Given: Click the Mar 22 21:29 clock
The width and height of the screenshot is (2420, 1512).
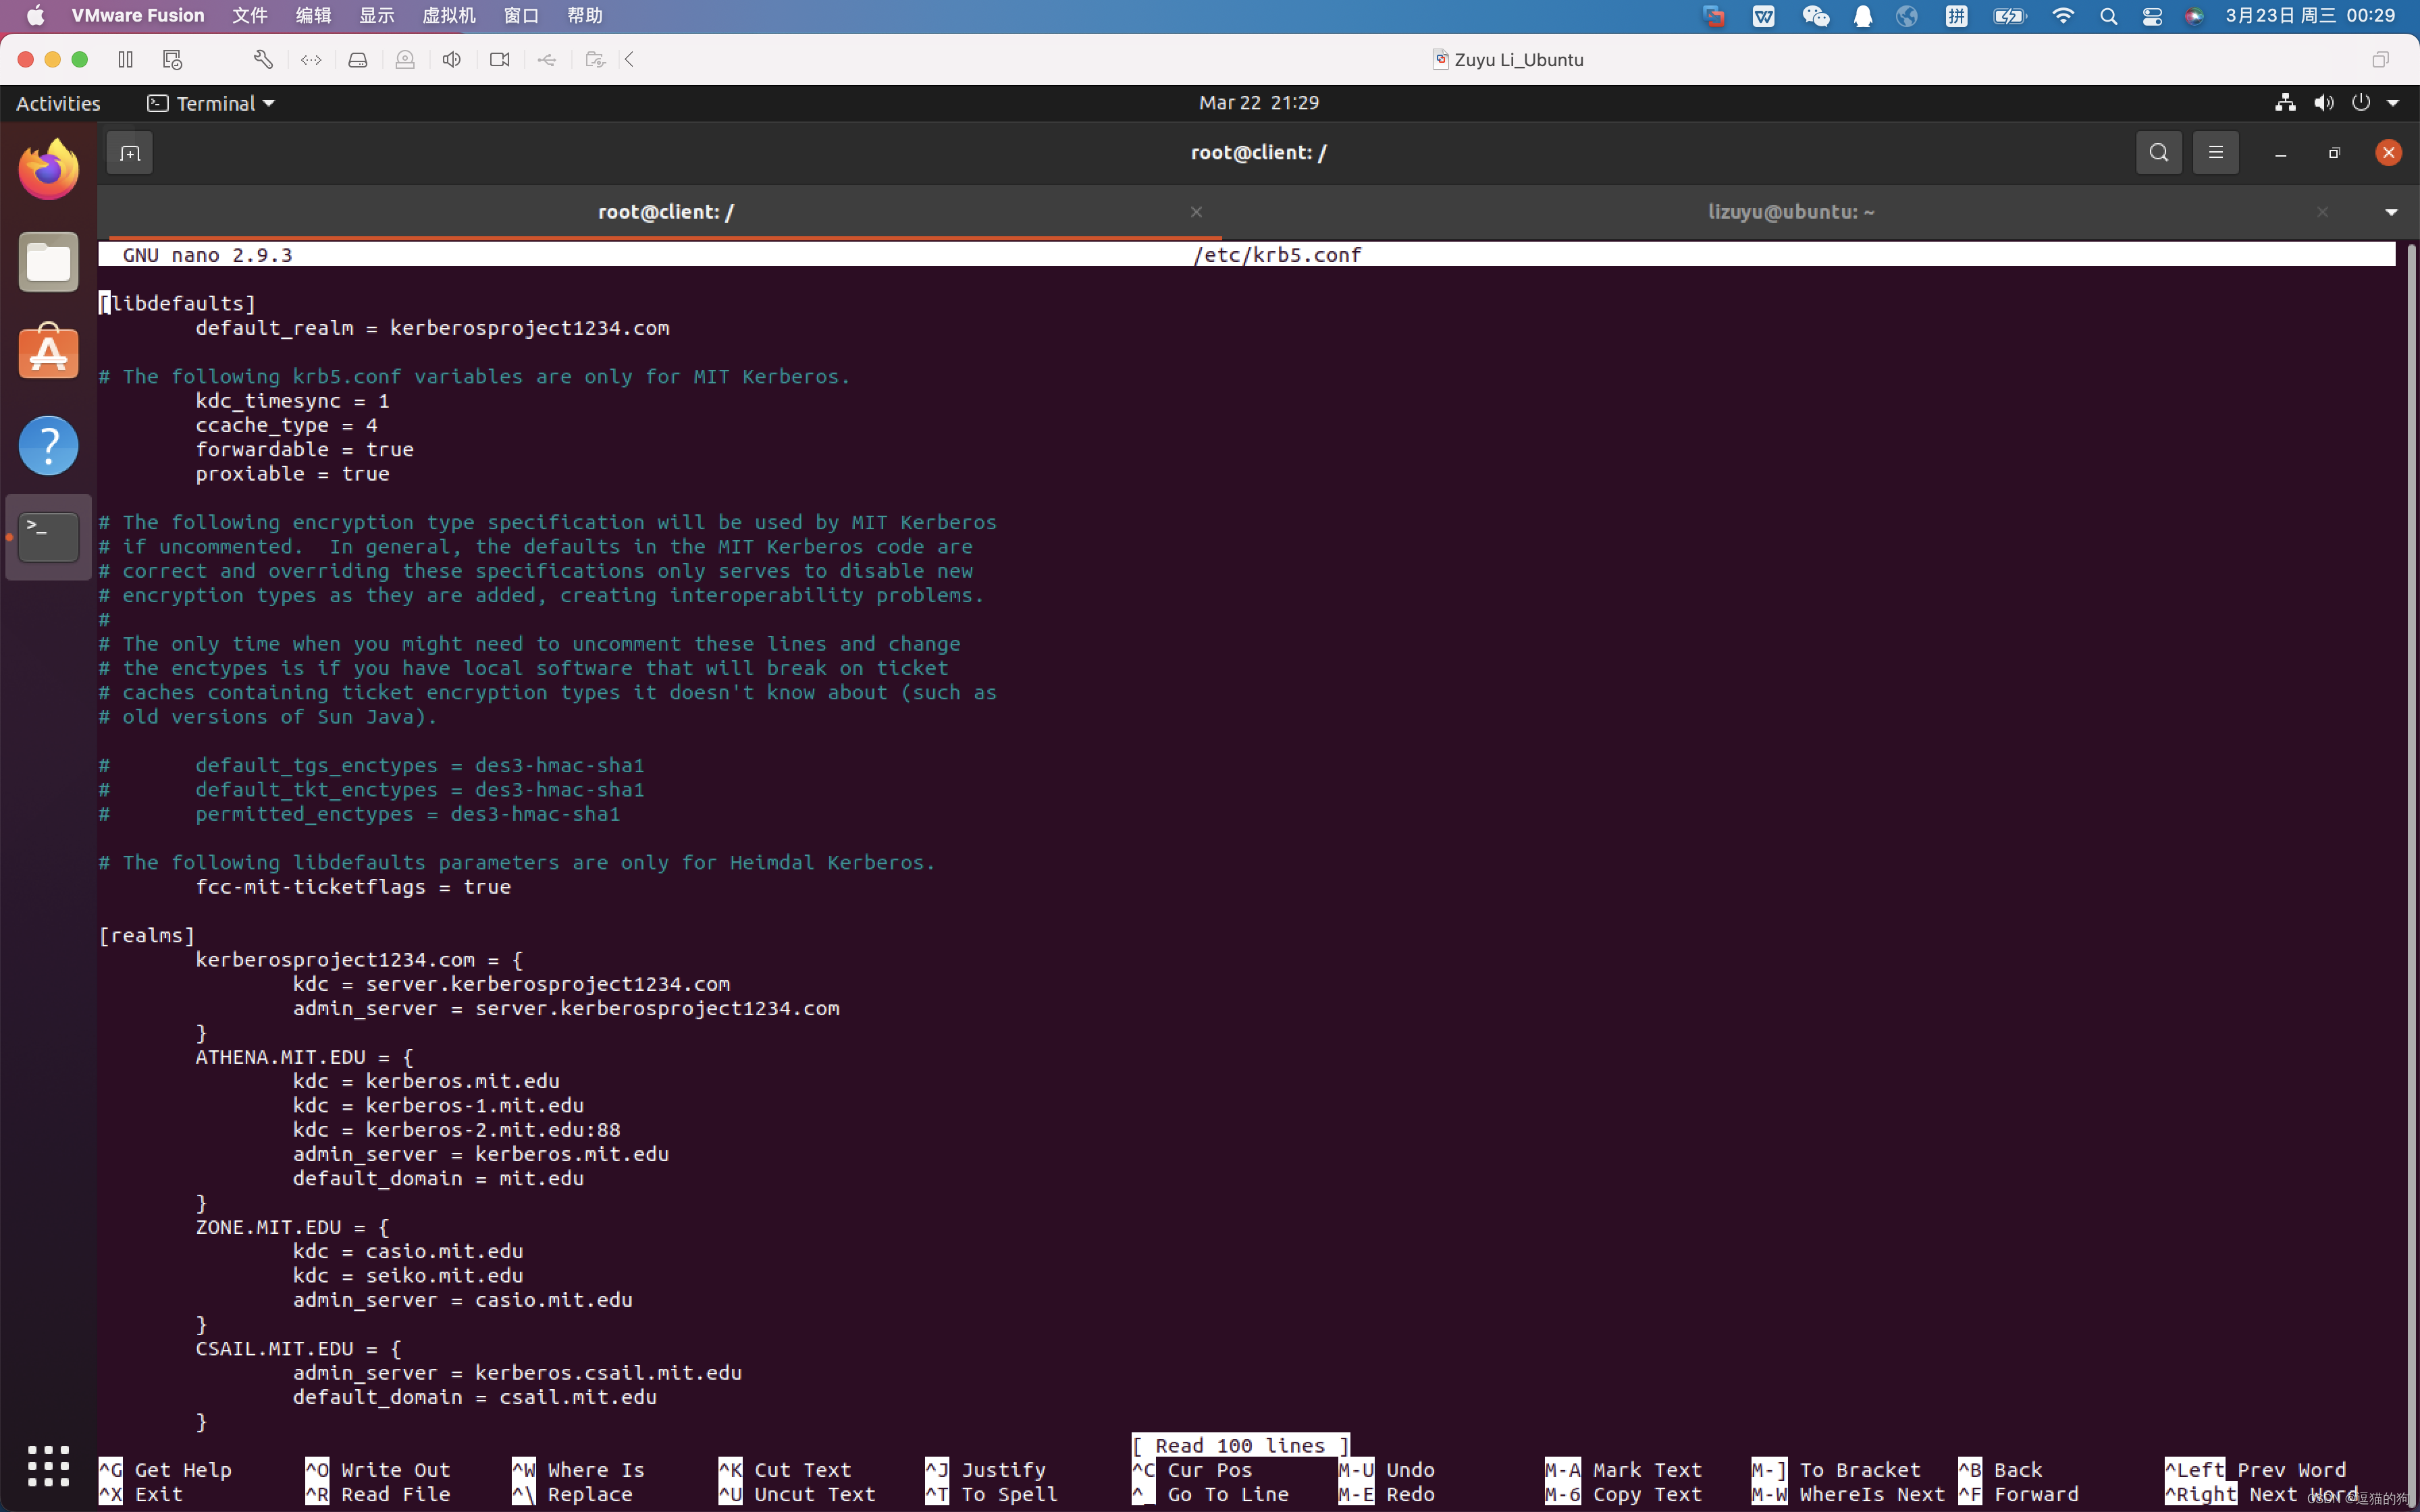Looking at the screenshot, I should pos(1258,103).
